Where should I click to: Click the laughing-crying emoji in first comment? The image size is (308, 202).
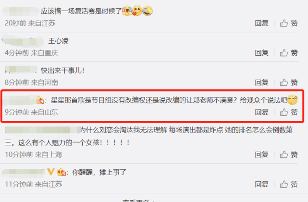(x=148, y=11)
